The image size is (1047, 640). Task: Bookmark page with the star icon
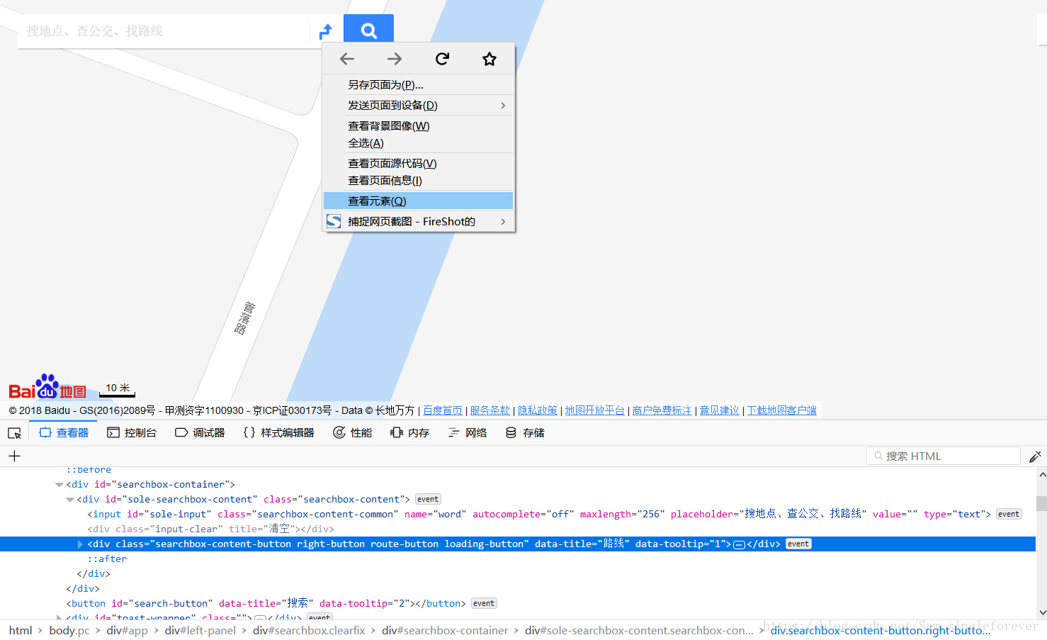click(489, 59)
